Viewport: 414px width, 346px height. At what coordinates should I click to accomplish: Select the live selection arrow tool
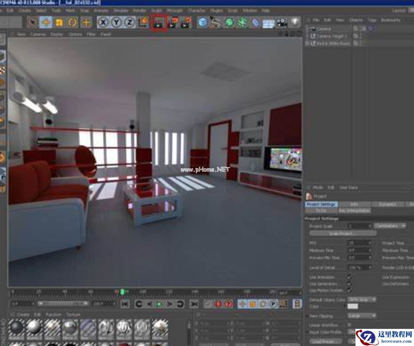tap(33, 23)
